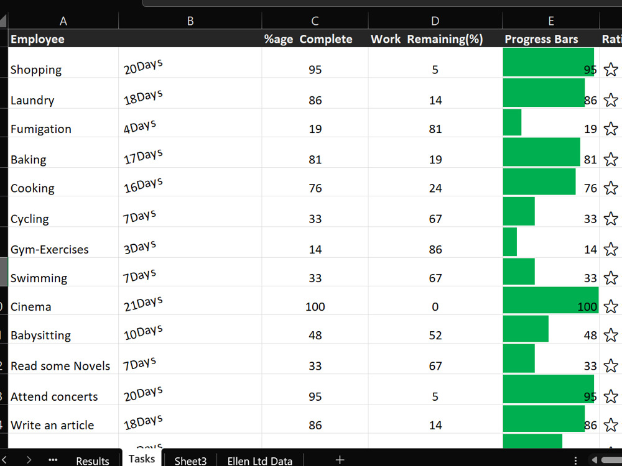The image size is (622, 466).
Task: Select the Cinema cell
Action: (x=63, y=300)
